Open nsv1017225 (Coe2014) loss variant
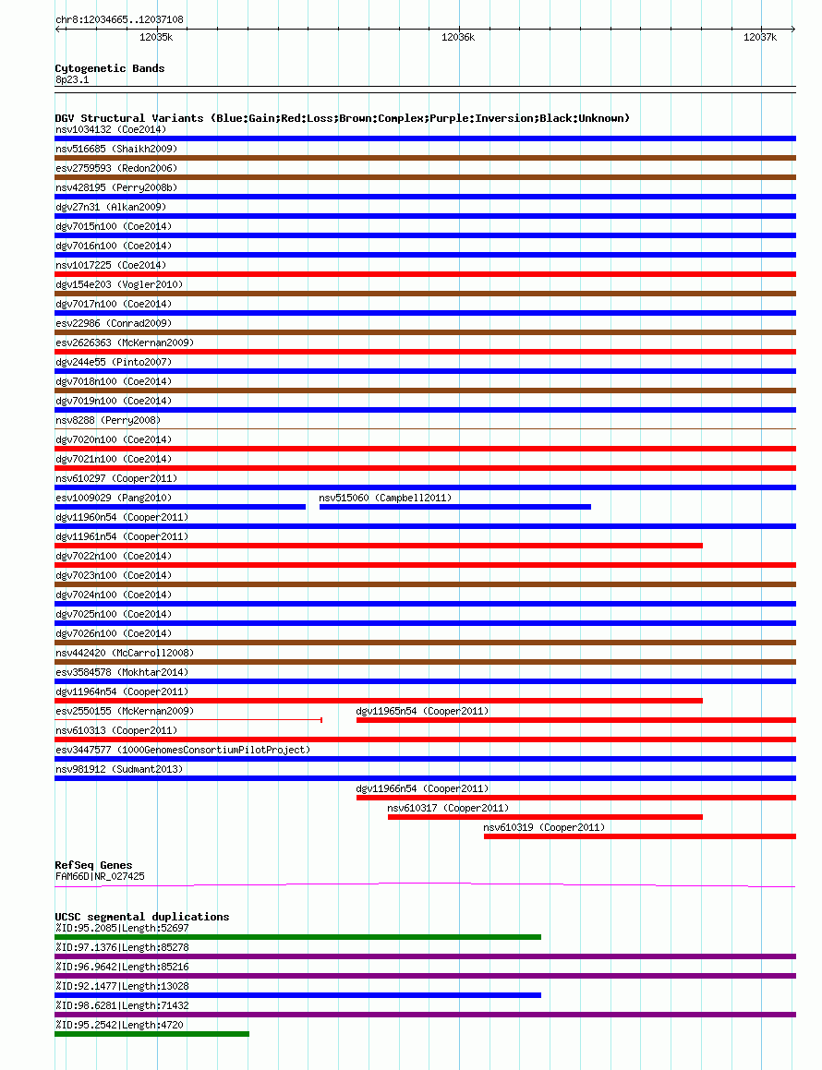 point(111,265)
